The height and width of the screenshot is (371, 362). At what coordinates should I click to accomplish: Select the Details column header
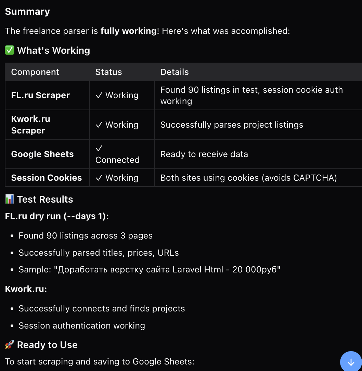pyautogui.click(x=174, y=72)
